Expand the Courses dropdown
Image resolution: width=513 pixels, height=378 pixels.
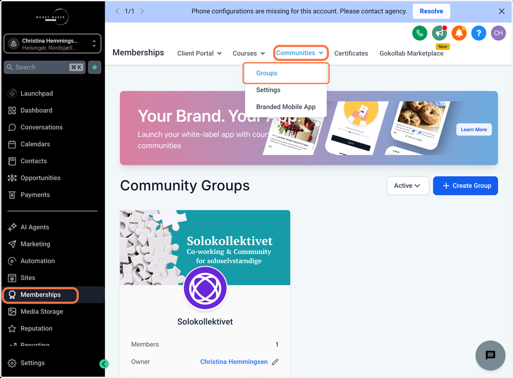249,54
